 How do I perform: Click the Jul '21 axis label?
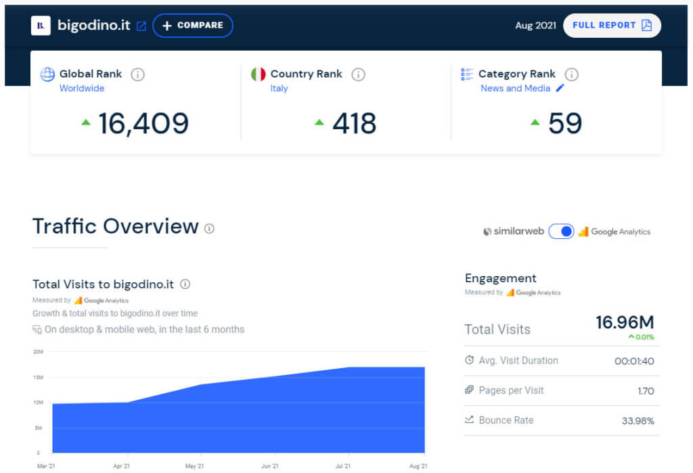point(343,466)
